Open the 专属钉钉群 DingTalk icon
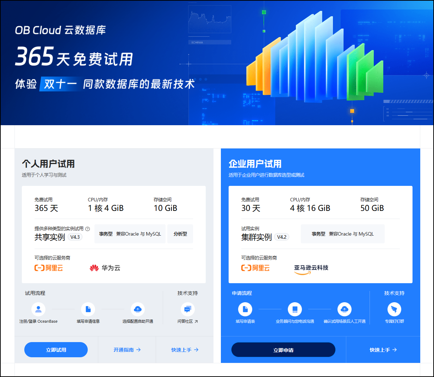The height and width of the screenshot is (377, 434). click(x=394, y=309)
